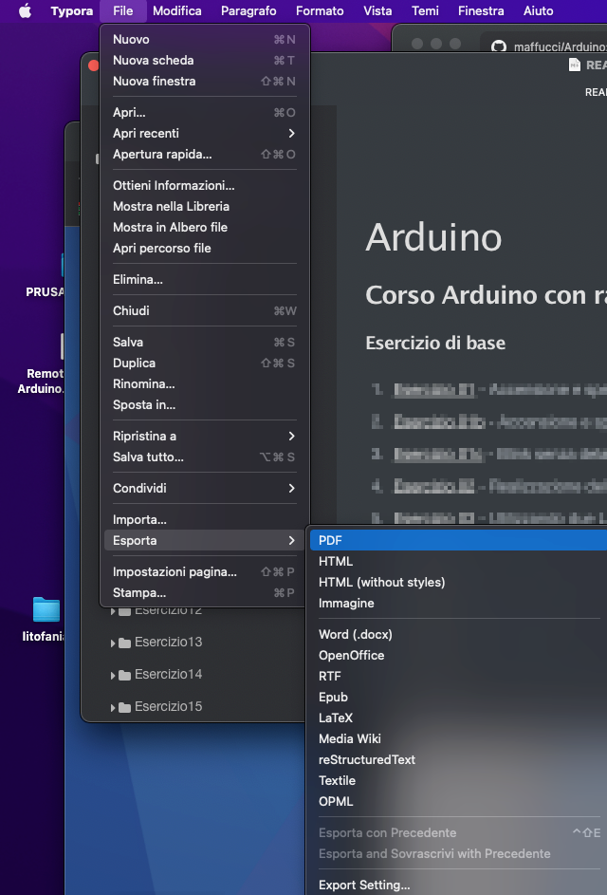Screen dimensions: 607x895
Task: Select the litofania folder icon on desktop
Action: [x=46, y=609]
